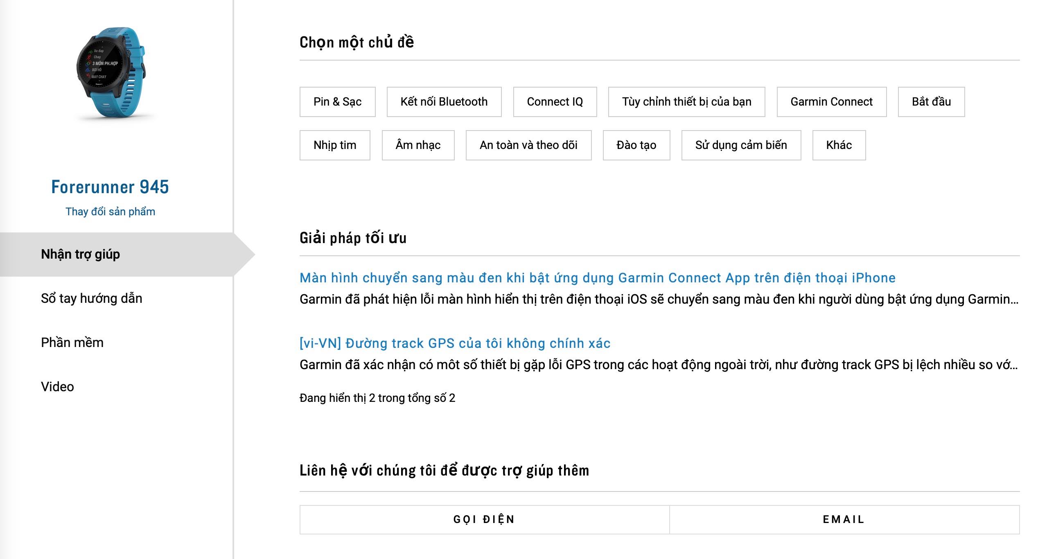Click the EMAIL contact button
Viewport: 1047px width, 559px height.
(x=844, y=520)
